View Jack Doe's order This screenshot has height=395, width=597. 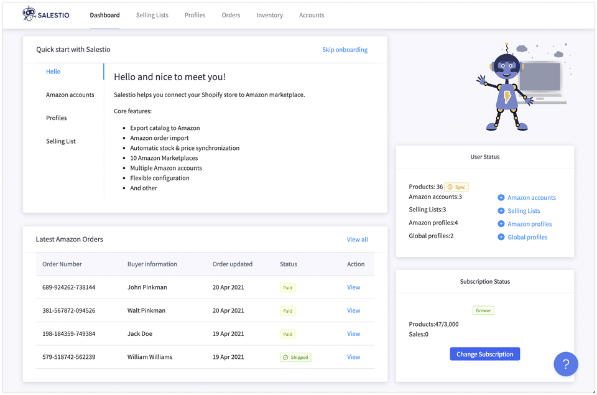[x=353, y=334]
